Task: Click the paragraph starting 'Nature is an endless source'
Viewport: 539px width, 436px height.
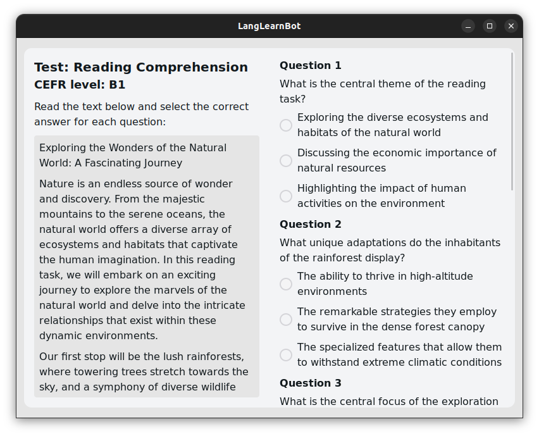Action: (x=142, y=259)
